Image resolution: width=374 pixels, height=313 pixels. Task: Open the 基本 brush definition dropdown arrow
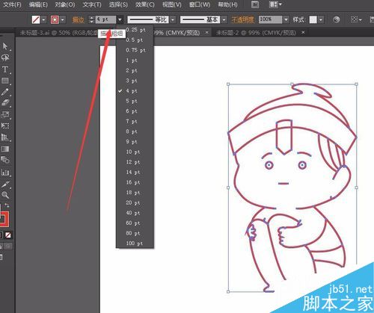[224, 19]
